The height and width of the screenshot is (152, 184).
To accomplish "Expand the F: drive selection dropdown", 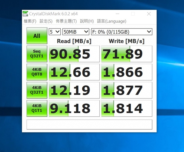I will tap(122, 32).
